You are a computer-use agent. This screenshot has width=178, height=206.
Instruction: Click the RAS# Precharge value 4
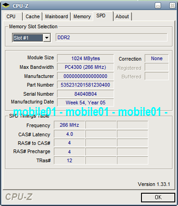tap(69, 152)
